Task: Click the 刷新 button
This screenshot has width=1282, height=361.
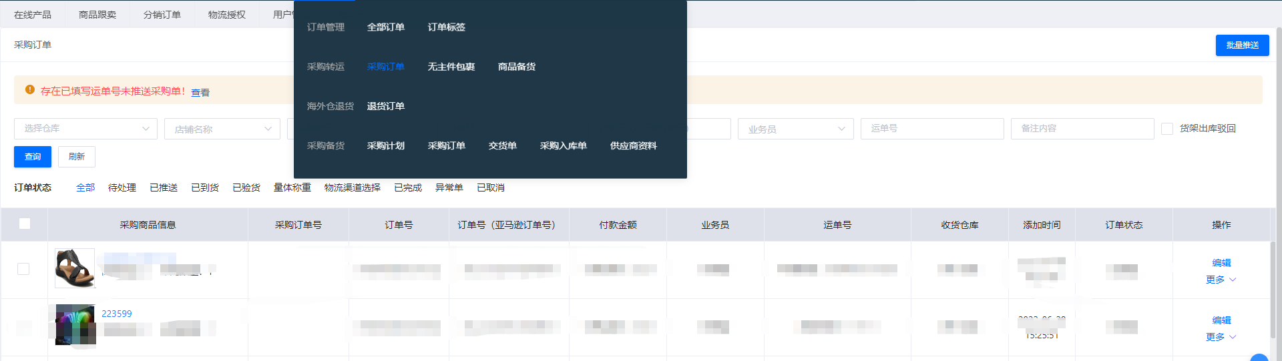Action: coord(77,157)
